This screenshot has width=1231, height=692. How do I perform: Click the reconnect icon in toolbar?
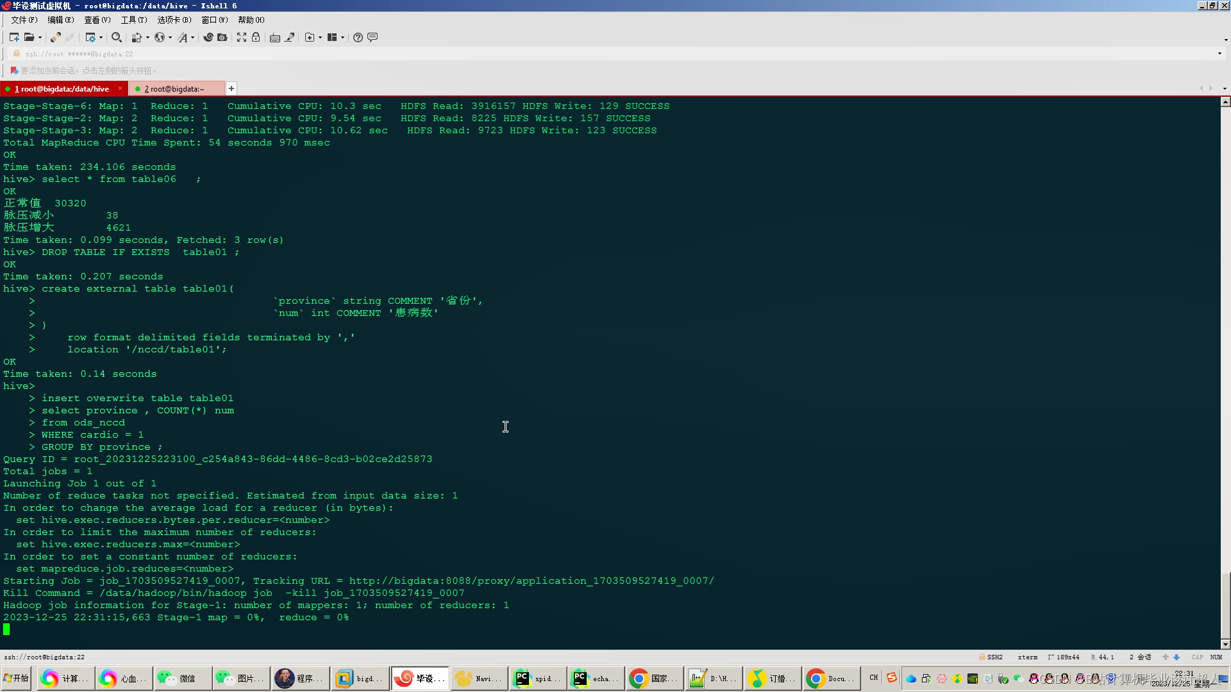[56, 37]
